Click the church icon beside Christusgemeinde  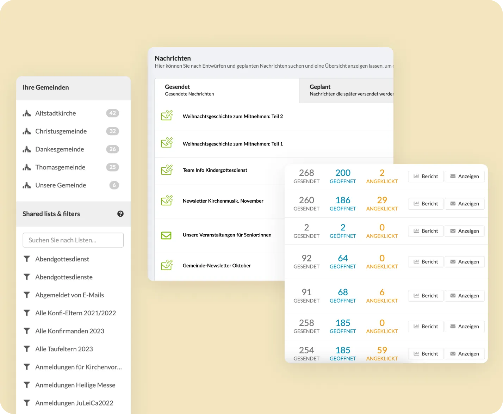[27, 131]
